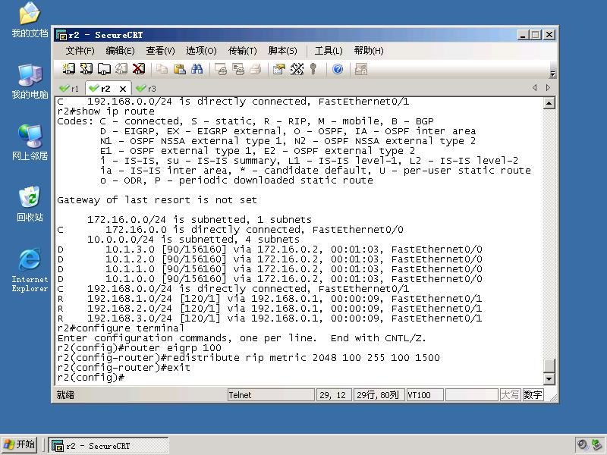Switch to the r1 session tab

pos(69,89)
